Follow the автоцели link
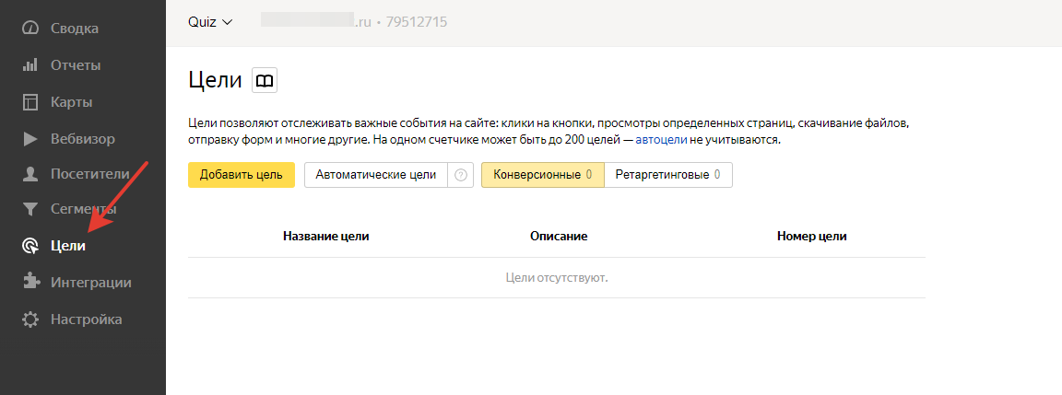 pyautogui.click(x=661, y=142)
